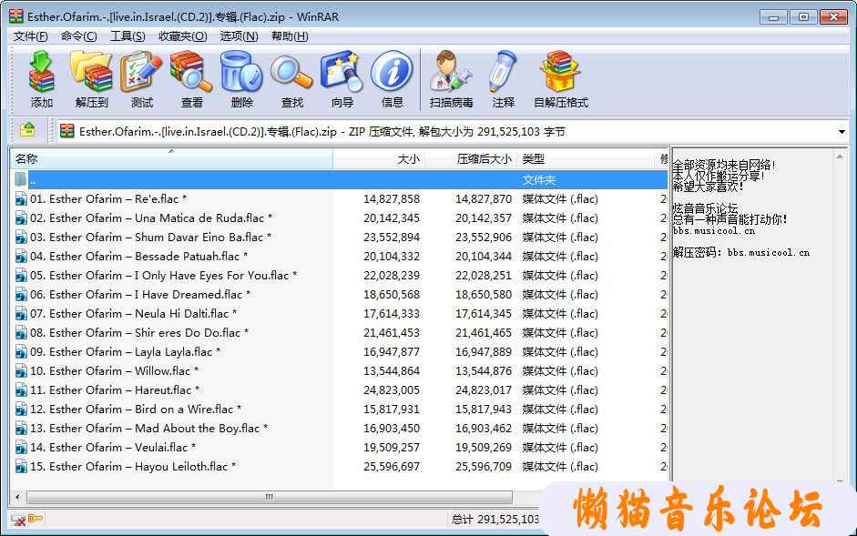Select 04. Bessade Patuah.flac
Viewport: 857px width, 536px height.
(x=138, y=257)
